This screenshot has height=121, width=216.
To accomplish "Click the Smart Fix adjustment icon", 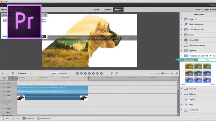I will tap(186, 19).
